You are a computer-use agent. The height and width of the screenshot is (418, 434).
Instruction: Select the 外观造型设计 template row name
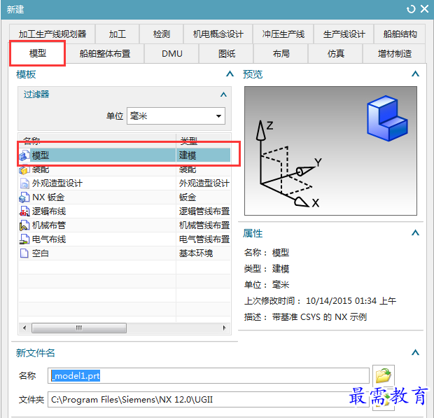coord(57,183)
